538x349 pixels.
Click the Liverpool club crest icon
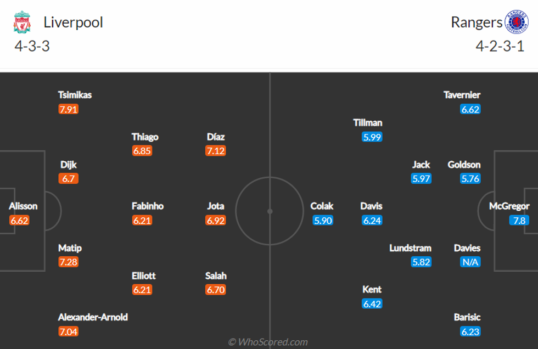click(22, 22)
